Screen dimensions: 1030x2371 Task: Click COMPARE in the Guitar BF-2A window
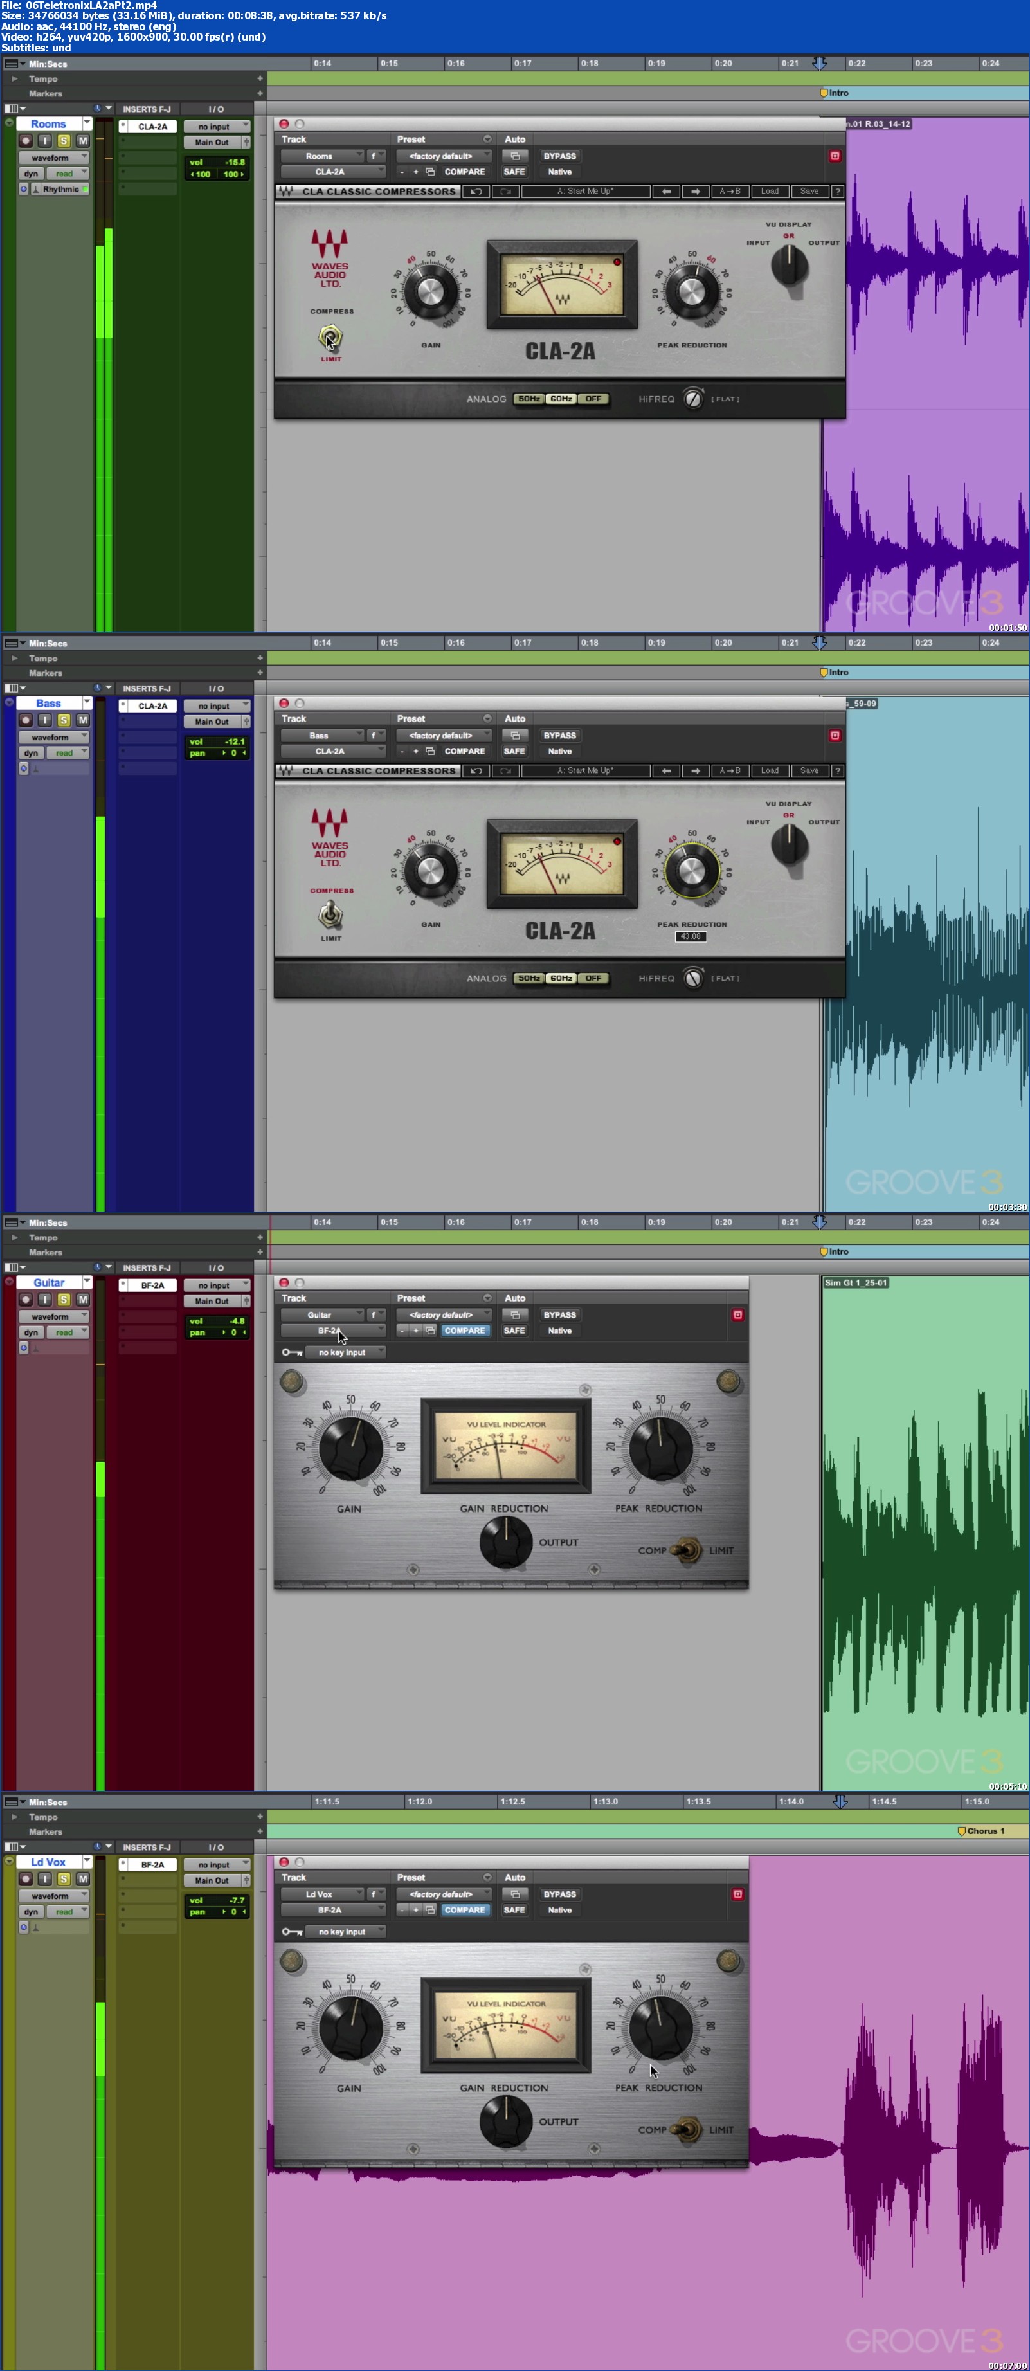(465, 1330)
